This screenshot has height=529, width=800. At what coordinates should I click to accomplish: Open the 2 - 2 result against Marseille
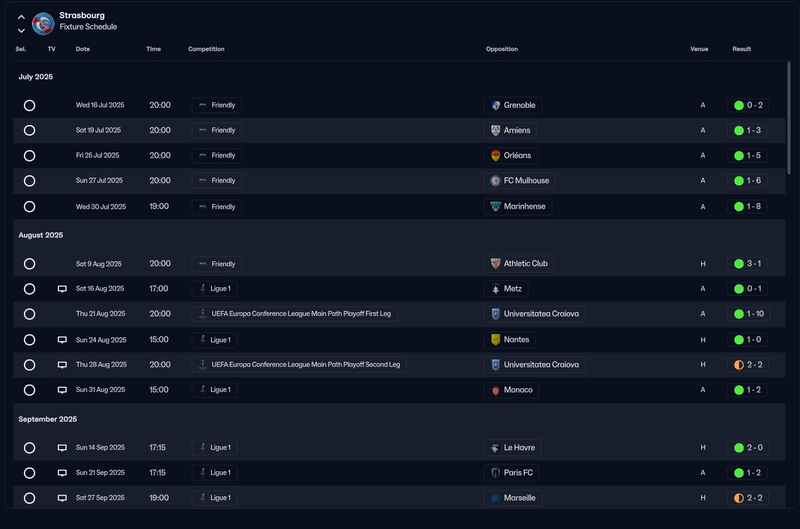coord(748,498)
